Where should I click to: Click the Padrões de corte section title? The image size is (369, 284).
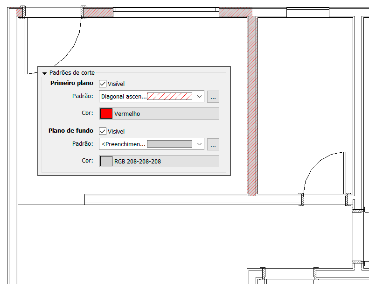(x=72, y=73)
